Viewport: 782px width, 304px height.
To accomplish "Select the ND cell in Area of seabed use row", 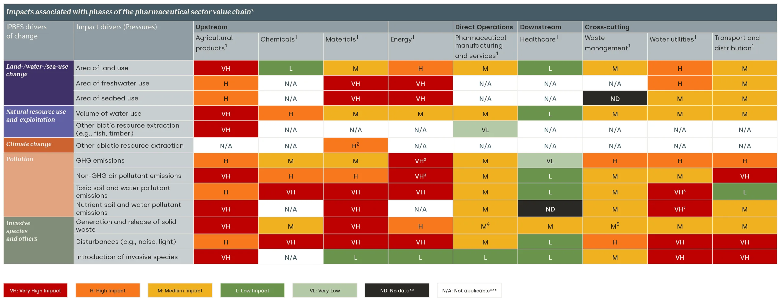I will (615, 99).
